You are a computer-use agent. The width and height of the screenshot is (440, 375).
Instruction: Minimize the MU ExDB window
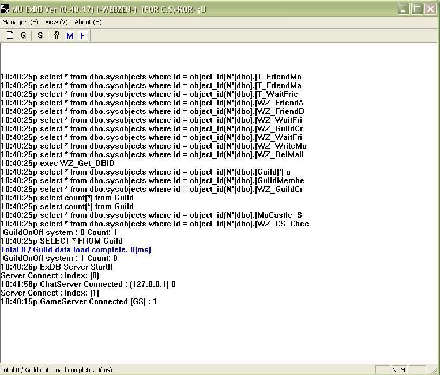[404, 9]
